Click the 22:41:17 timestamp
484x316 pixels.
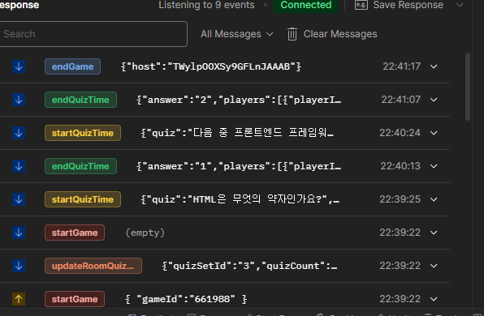402,66
